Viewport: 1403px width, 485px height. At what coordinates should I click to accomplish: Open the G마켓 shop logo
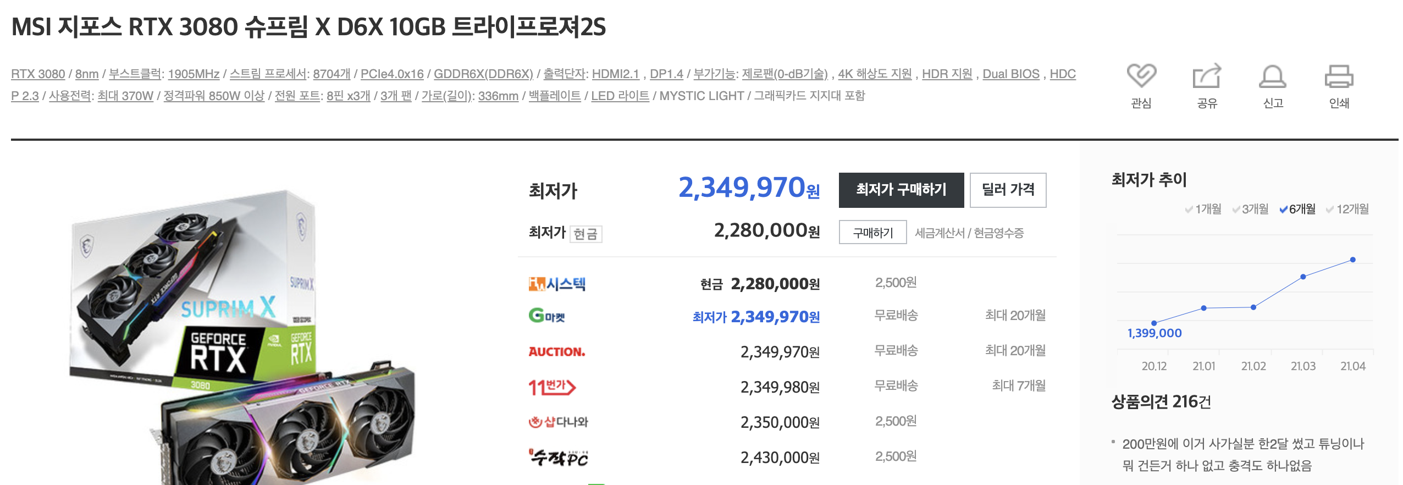coord(547,316)
